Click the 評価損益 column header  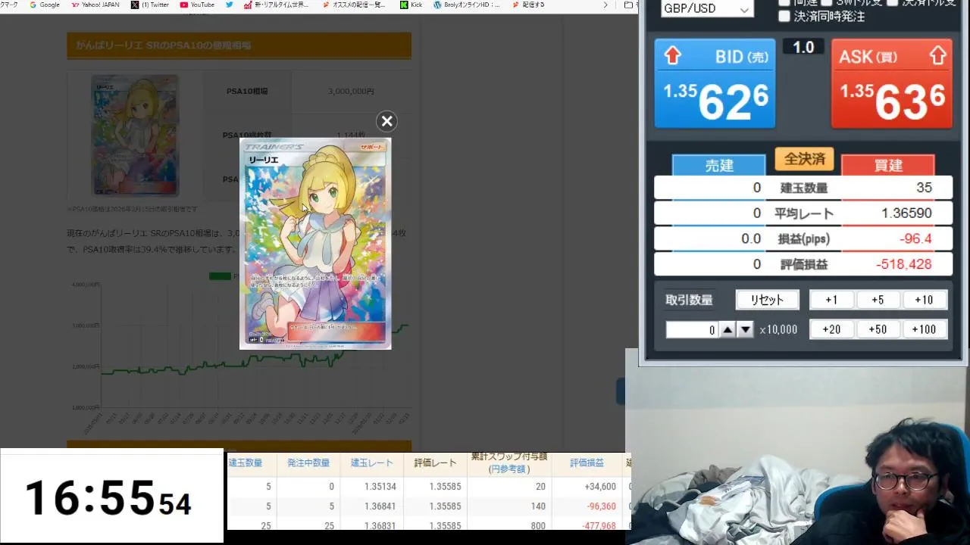[x=587, y=462]
